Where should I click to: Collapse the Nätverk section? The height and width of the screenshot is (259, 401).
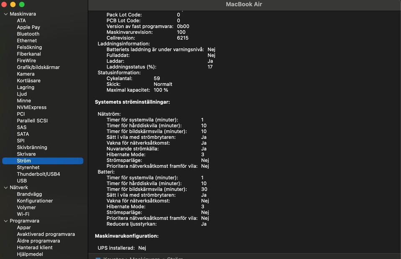point(6,188)
